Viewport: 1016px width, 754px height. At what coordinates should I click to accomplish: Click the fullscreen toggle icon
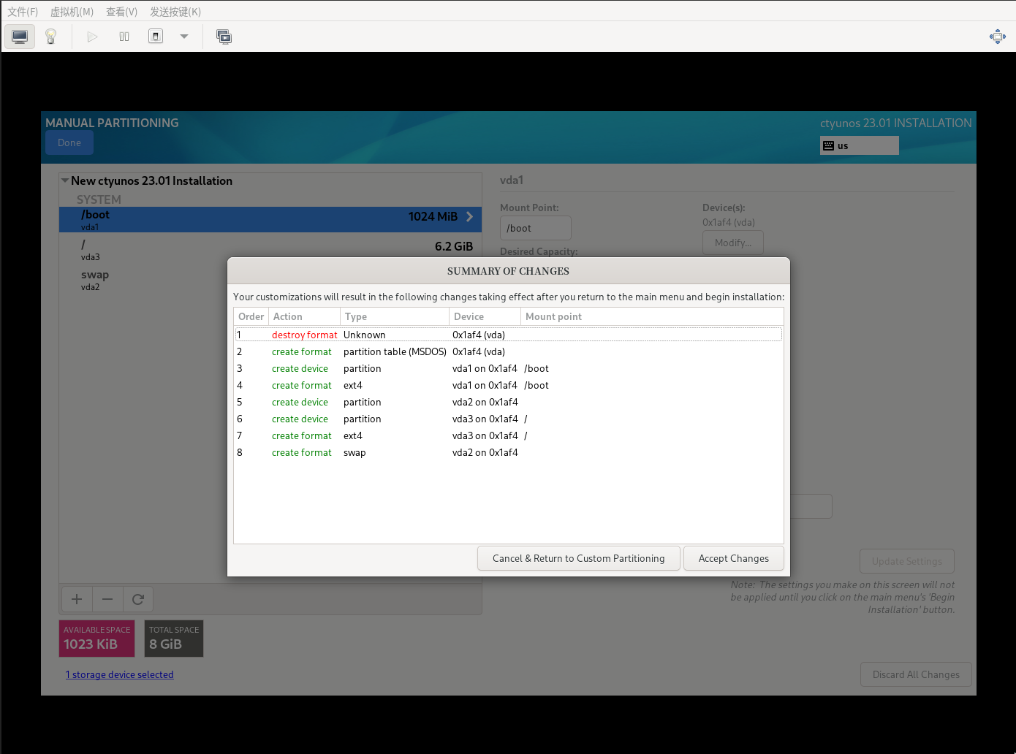pos(997,37)
